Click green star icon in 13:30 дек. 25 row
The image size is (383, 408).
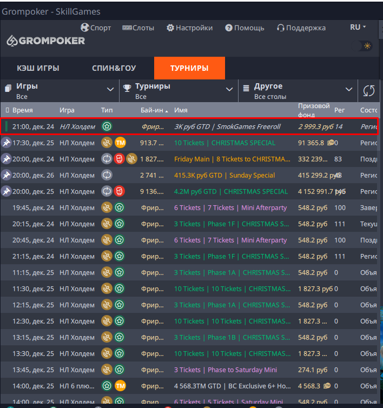pos(120,353)
